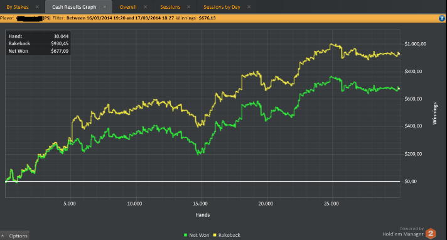
Task: Close the Overall tab
Action: coord(146,7)
